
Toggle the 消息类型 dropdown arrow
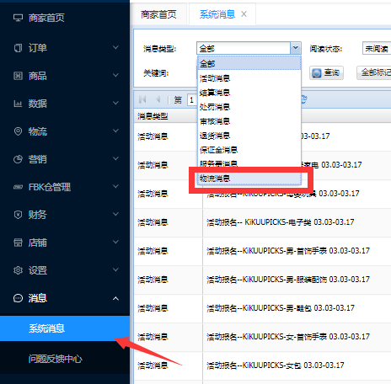pos(296,48)
